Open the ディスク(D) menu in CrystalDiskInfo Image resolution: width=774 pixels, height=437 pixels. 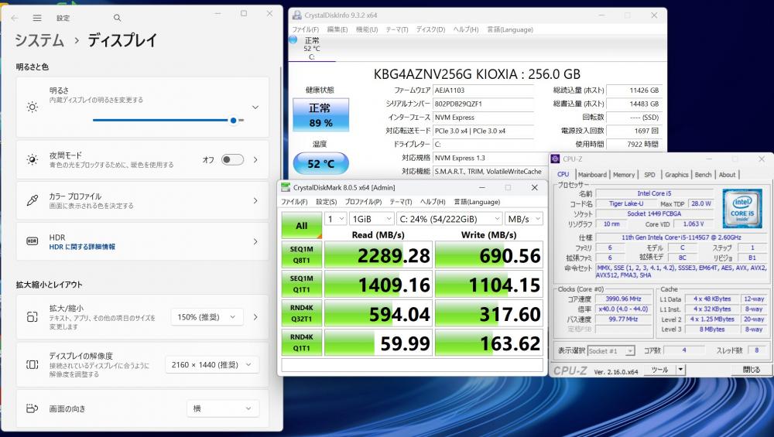(x=430, y=29)
